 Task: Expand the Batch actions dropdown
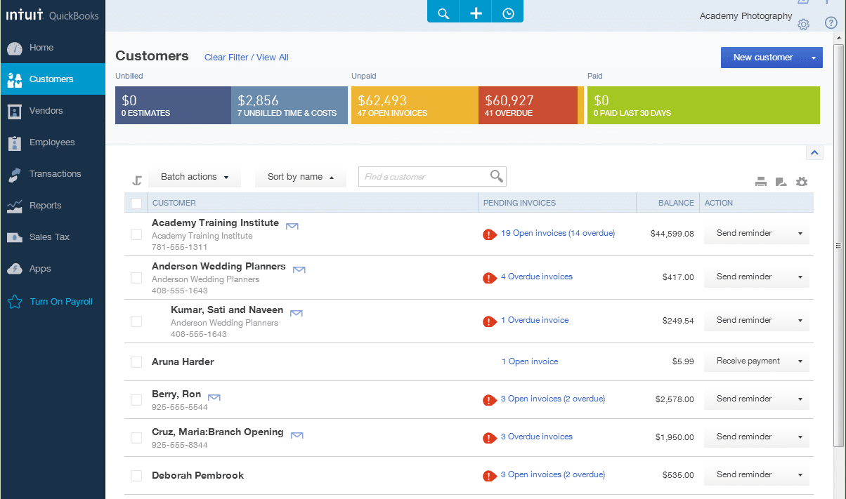coord(195,178)
